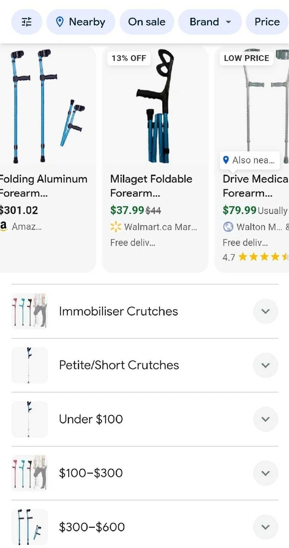Viewport: 289px width, 548px height.
Task: View the Milaget crutch product image
Action: [155, 106]
